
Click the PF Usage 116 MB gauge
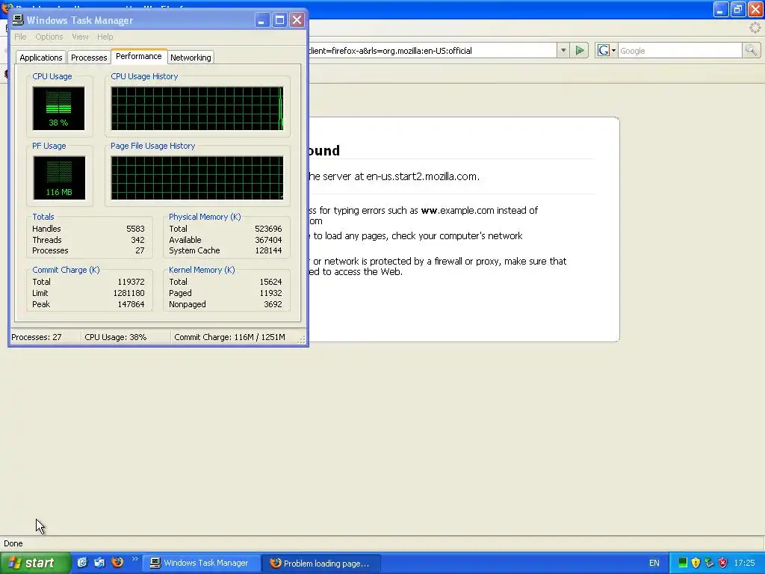(59, 178)
